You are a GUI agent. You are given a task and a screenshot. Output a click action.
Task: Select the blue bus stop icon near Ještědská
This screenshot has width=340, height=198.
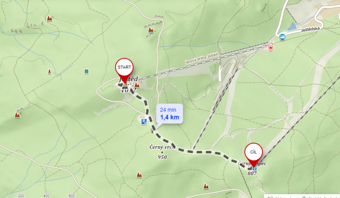click(282, 37)
